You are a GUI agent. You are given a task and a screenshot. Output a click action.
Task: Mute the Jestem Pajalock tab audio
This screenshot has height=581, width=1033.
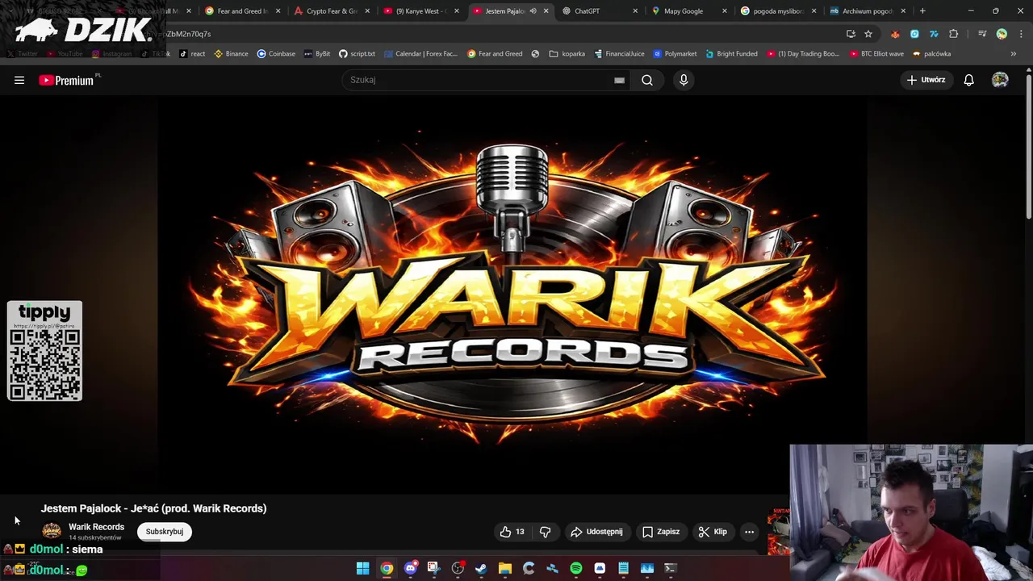[533, 11]
